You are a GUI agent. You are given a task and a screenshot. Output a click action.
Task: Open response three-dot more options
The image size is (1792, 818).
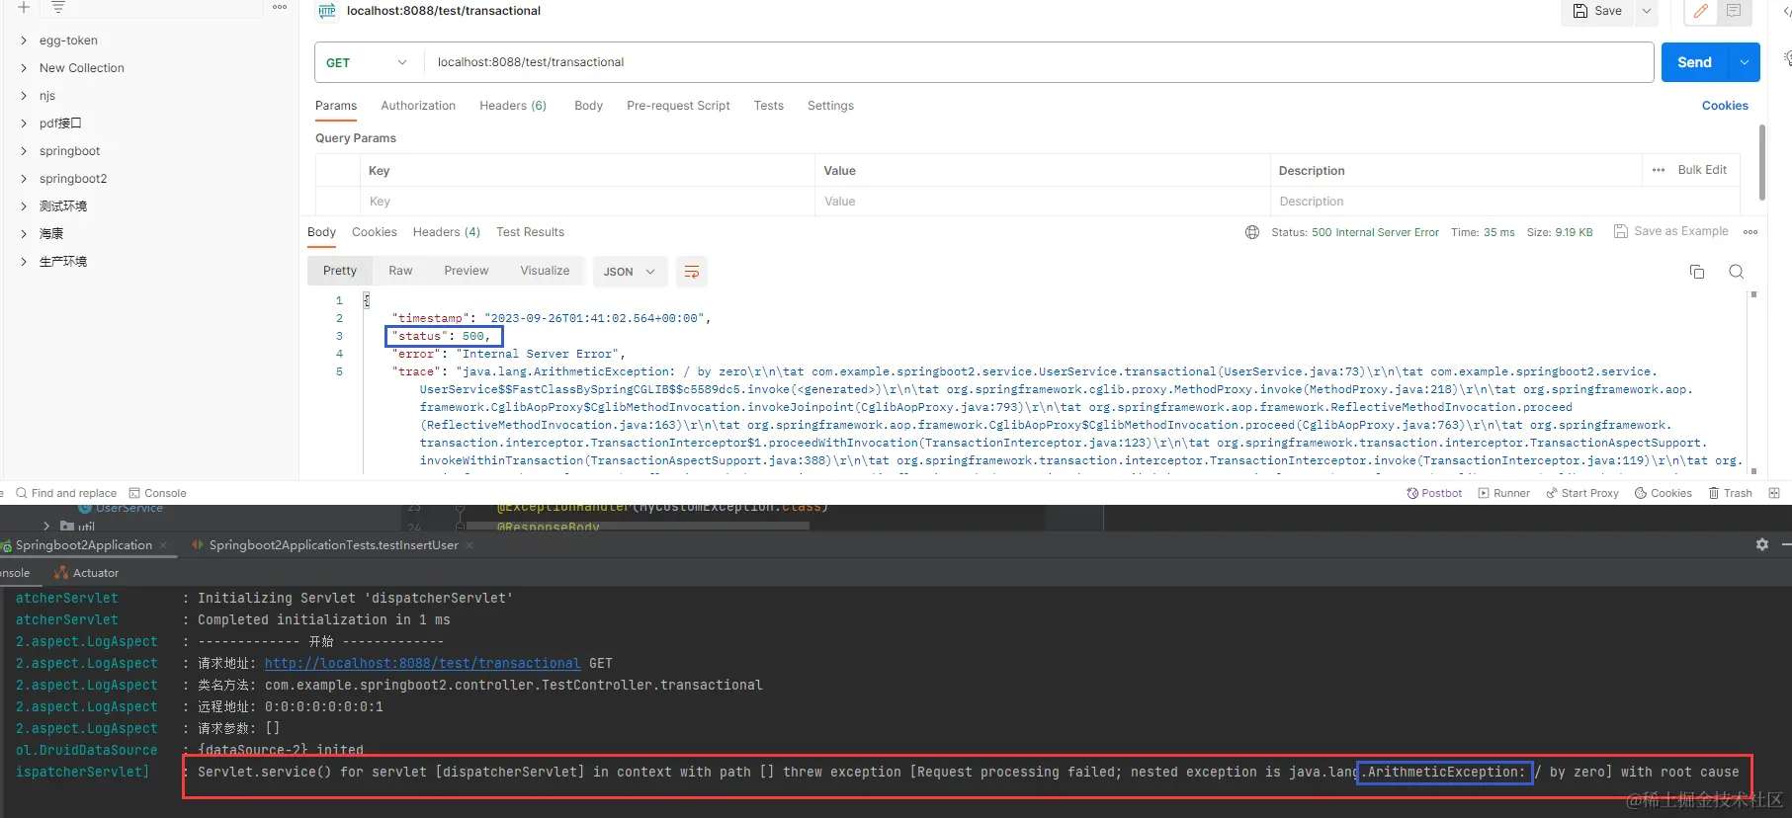point(1750,232)
